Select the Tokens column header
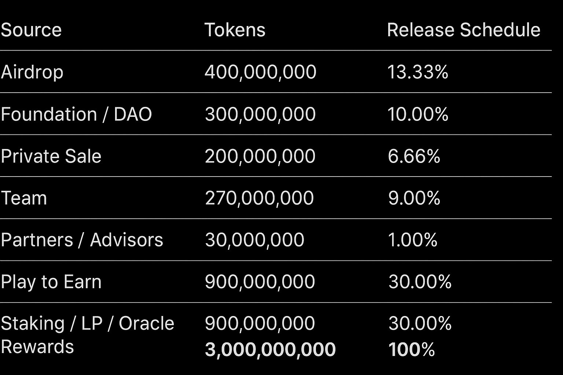Image resolution: width=563 pixels, height=375 pixels. click(x=235, y=30)
